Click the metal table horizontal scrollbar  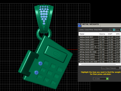tap(99, 64)
